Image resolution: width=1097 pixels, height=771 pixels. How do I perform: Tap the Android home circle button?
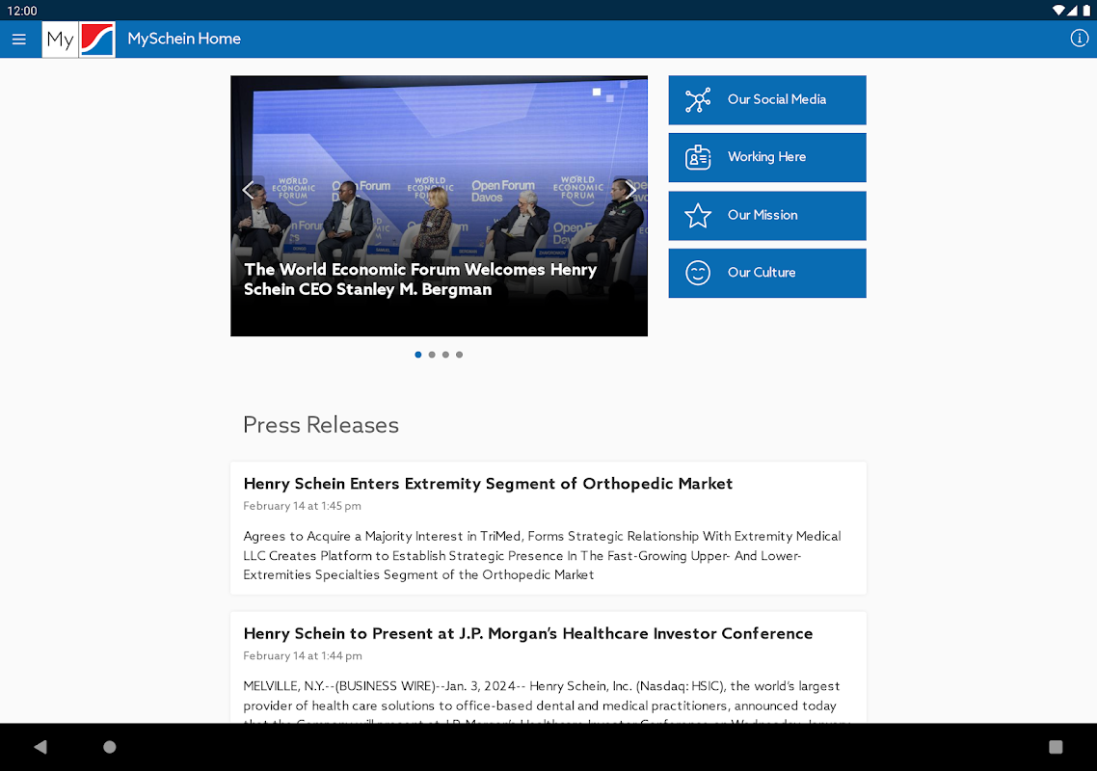coord(110,747)
